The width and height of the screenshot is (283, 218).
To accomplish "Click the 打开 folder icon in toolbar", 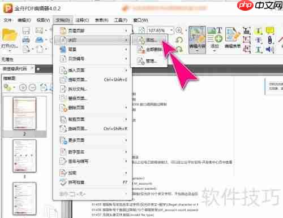I will [10, 36].
